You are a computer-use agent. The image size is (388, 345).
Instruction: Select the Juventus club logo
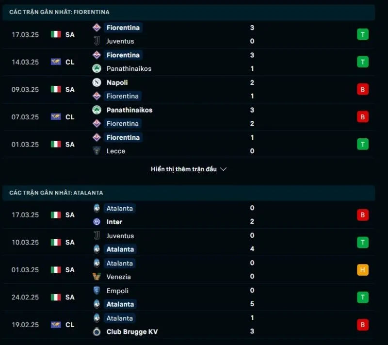tap(96, 41)
